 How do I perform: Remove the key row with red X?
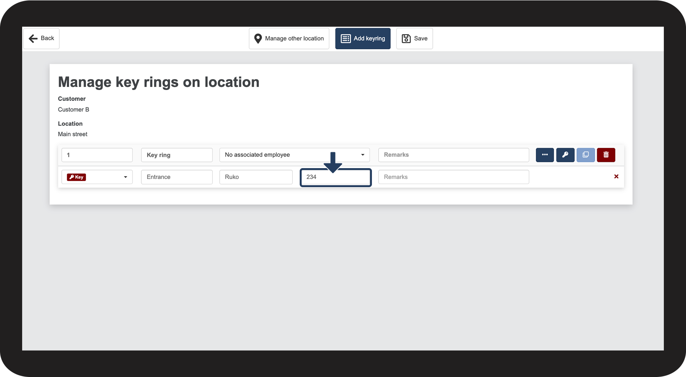click(616, 177)
